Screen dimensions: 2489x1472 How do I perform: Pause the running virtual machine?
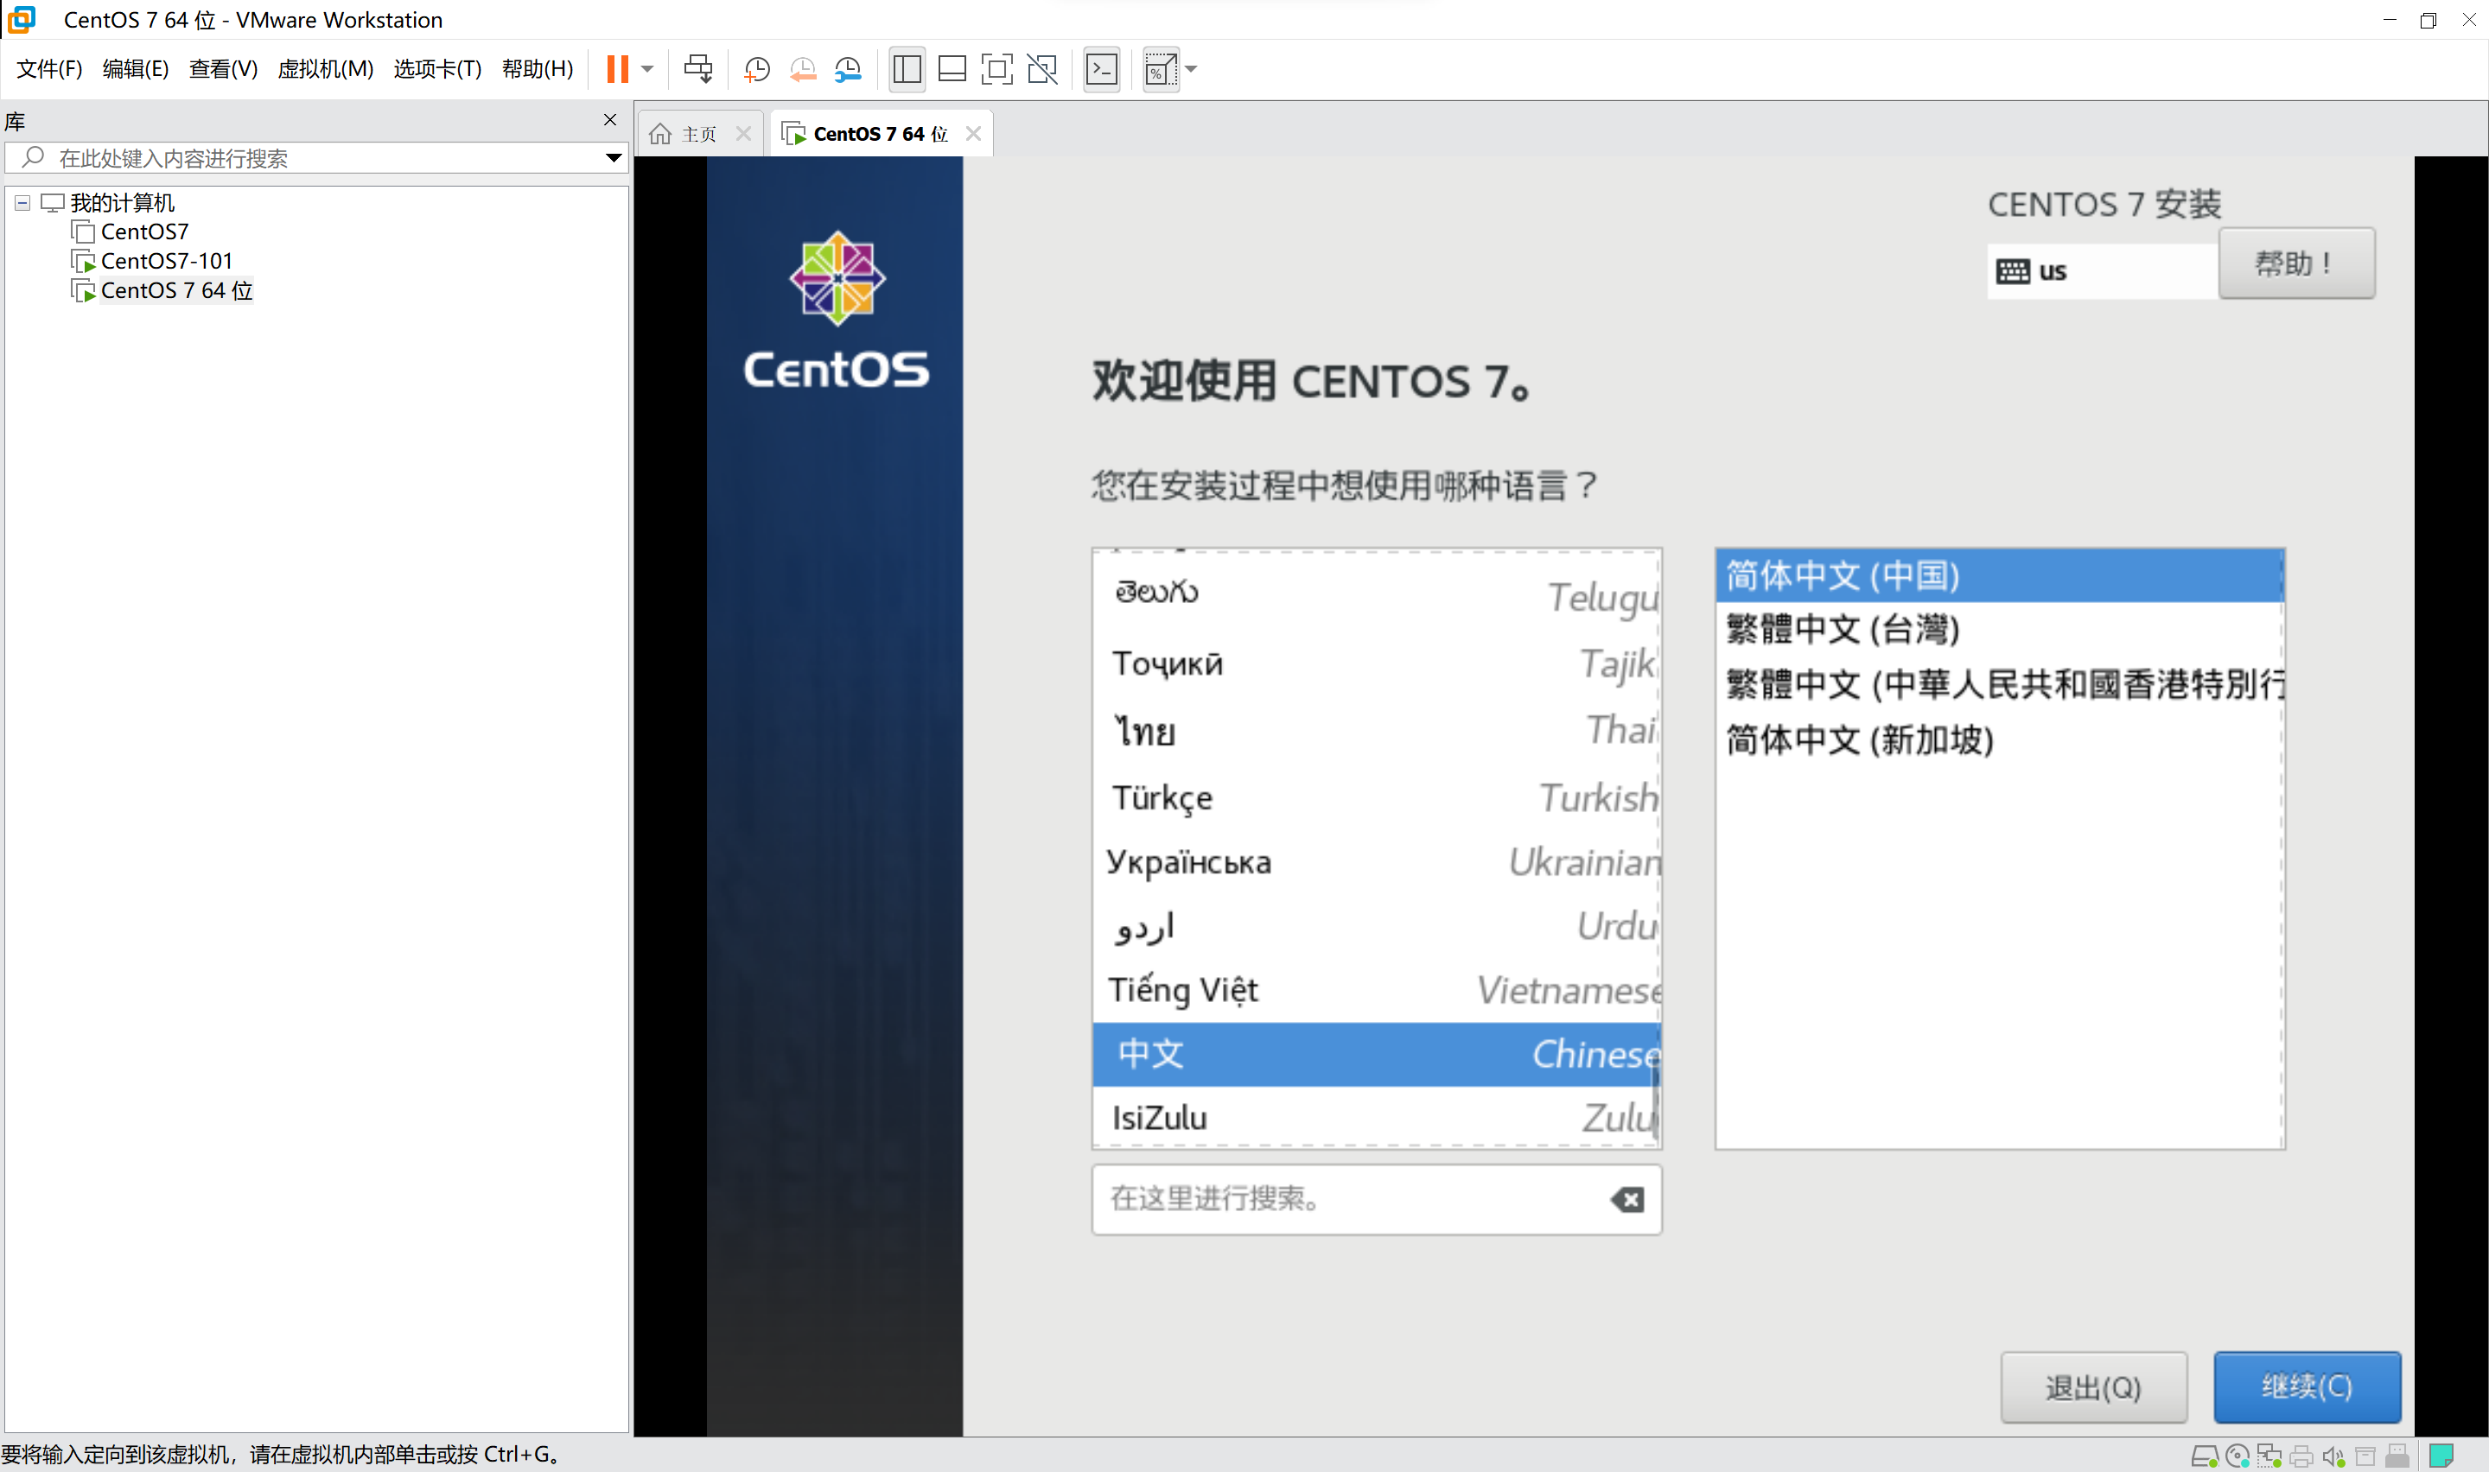[x=617, y=68]
